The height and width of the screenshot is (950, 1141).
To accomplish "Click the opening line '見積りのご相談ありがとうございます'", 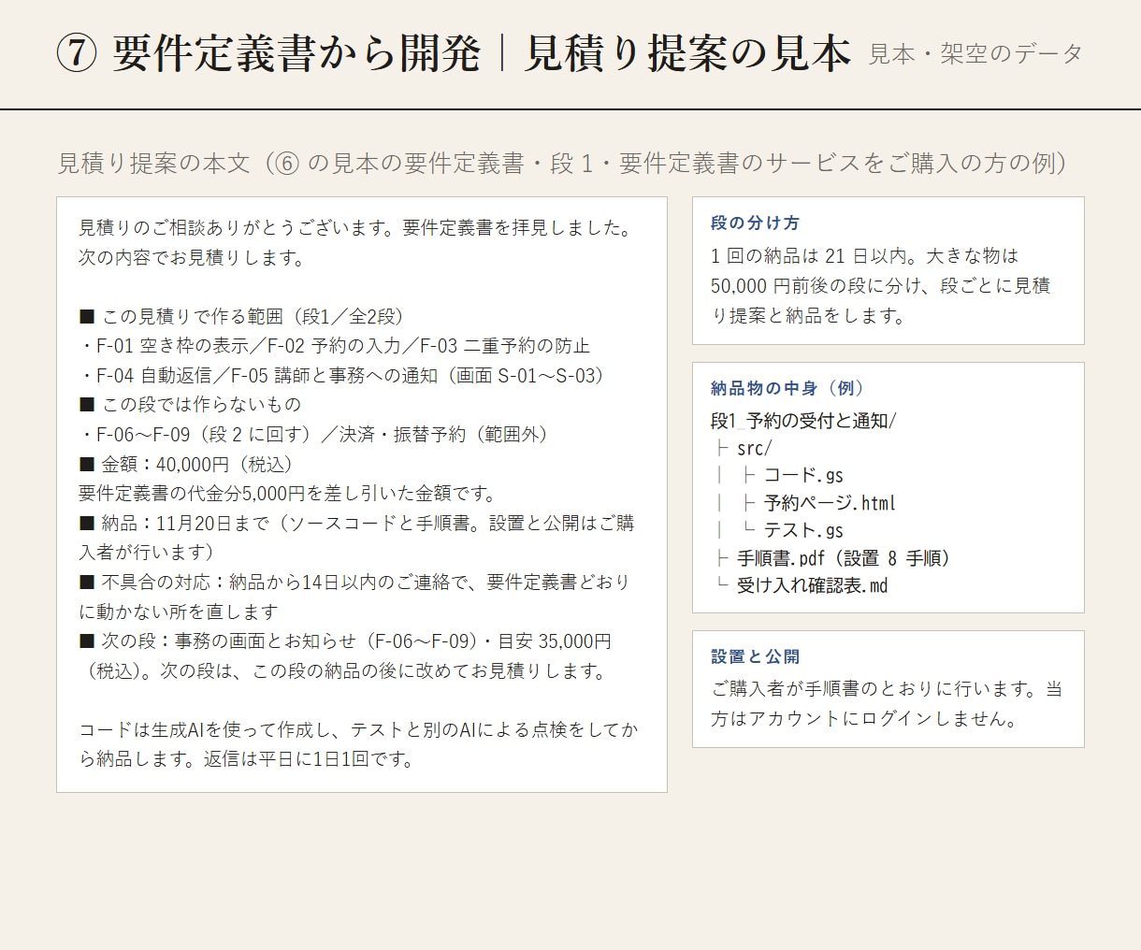I will tap(232, 227).
